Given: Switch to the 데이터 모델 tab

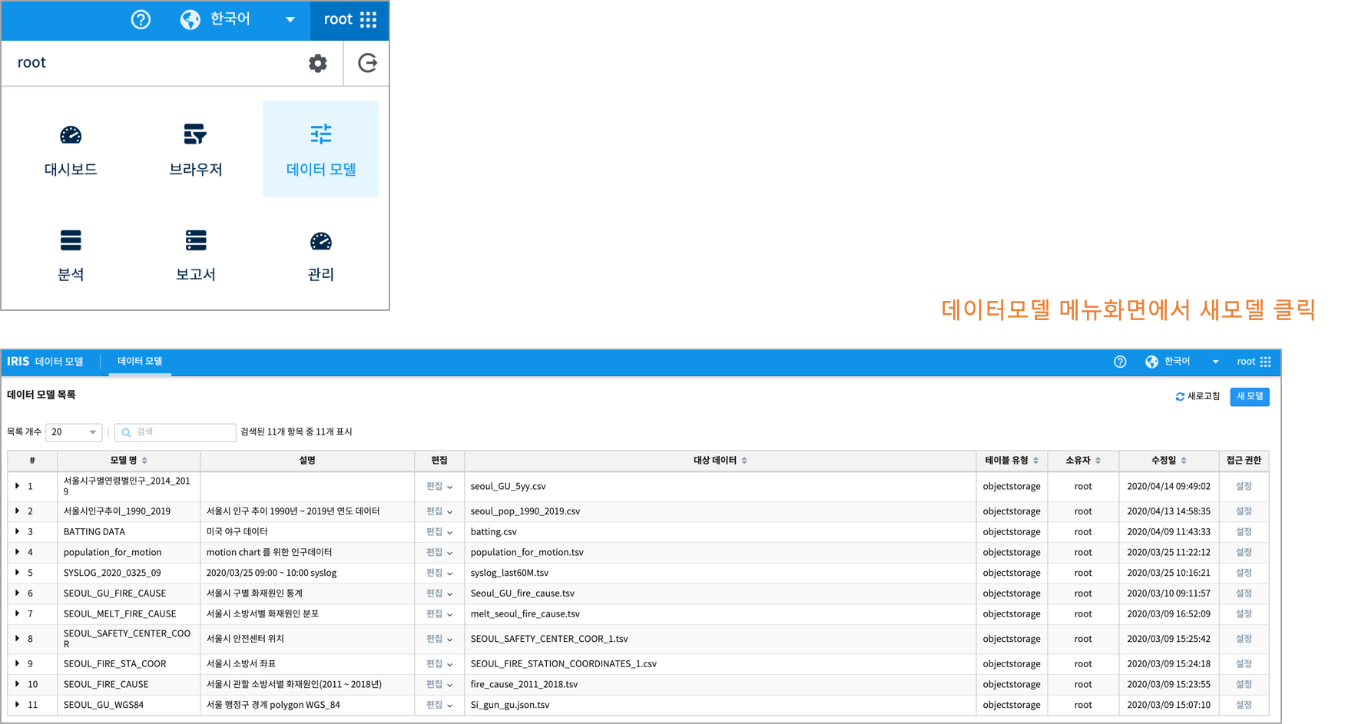Looking at the screenshot, I should click(x=140, y=362).
